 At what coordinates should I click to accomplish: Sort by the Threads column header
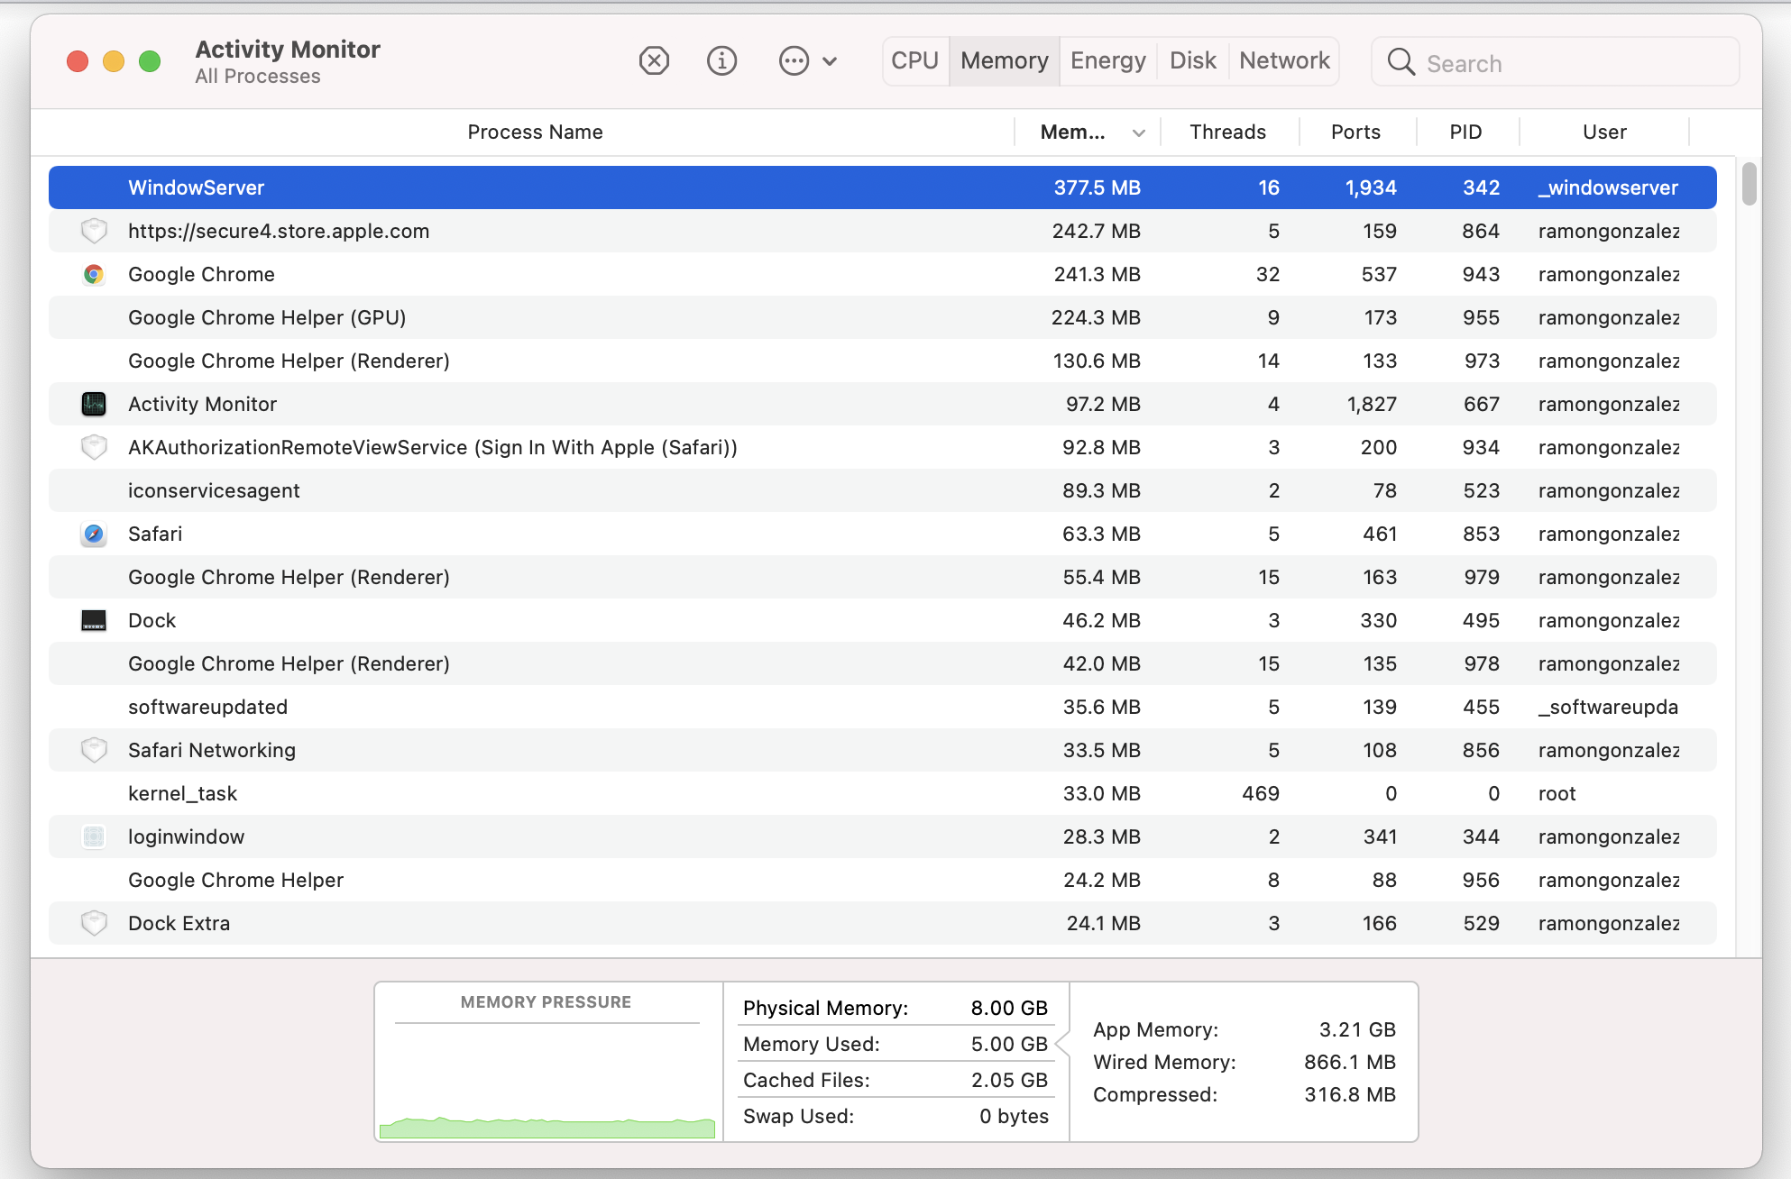coord(1227,133)
